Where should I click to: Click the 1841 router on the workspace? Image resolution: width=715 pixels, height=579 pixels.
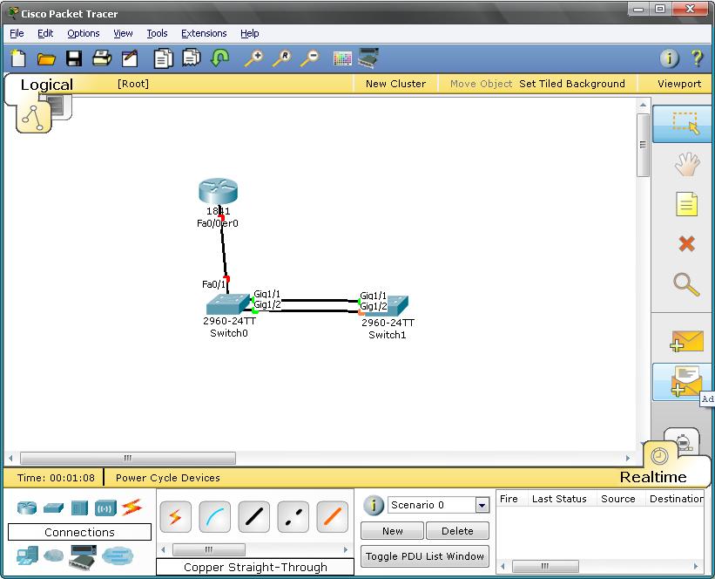218,191
